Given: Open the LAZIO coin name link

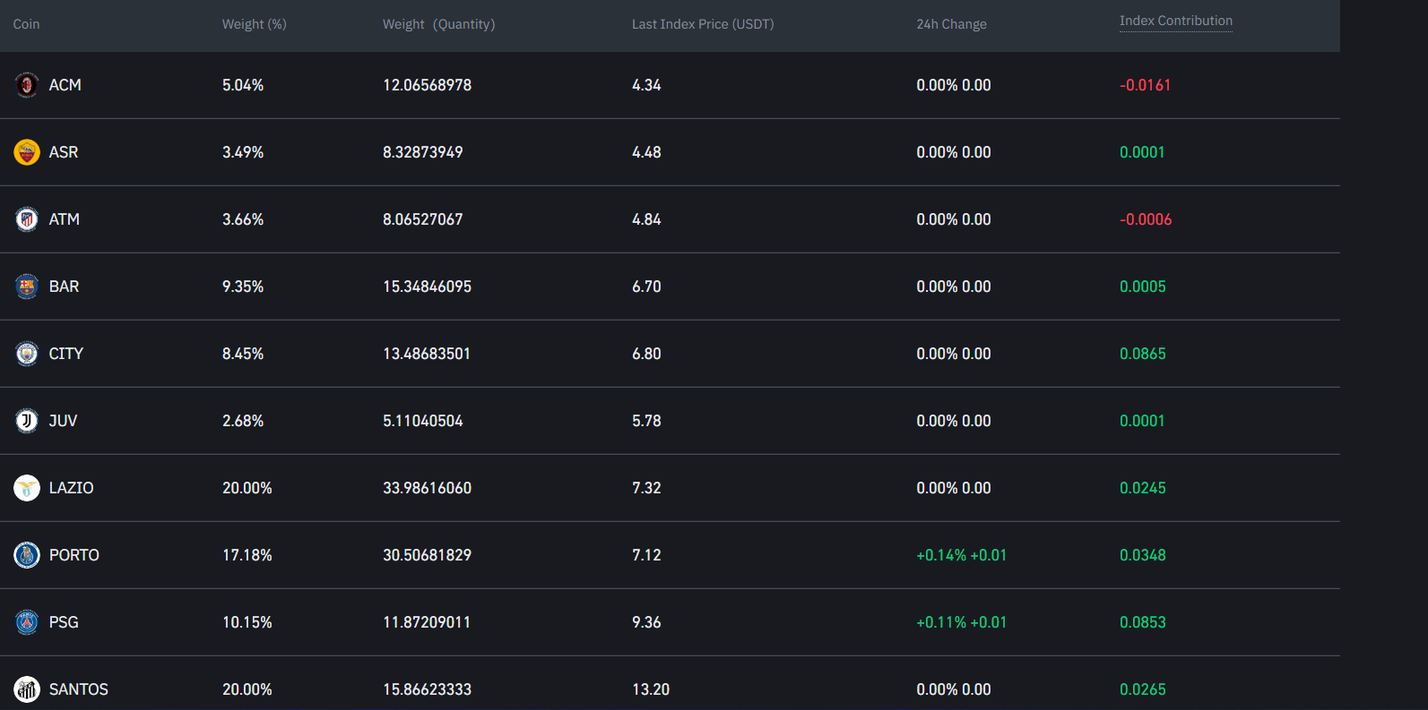Looking at the screenshot, I should pyautogui.click(x=71, y=488).
